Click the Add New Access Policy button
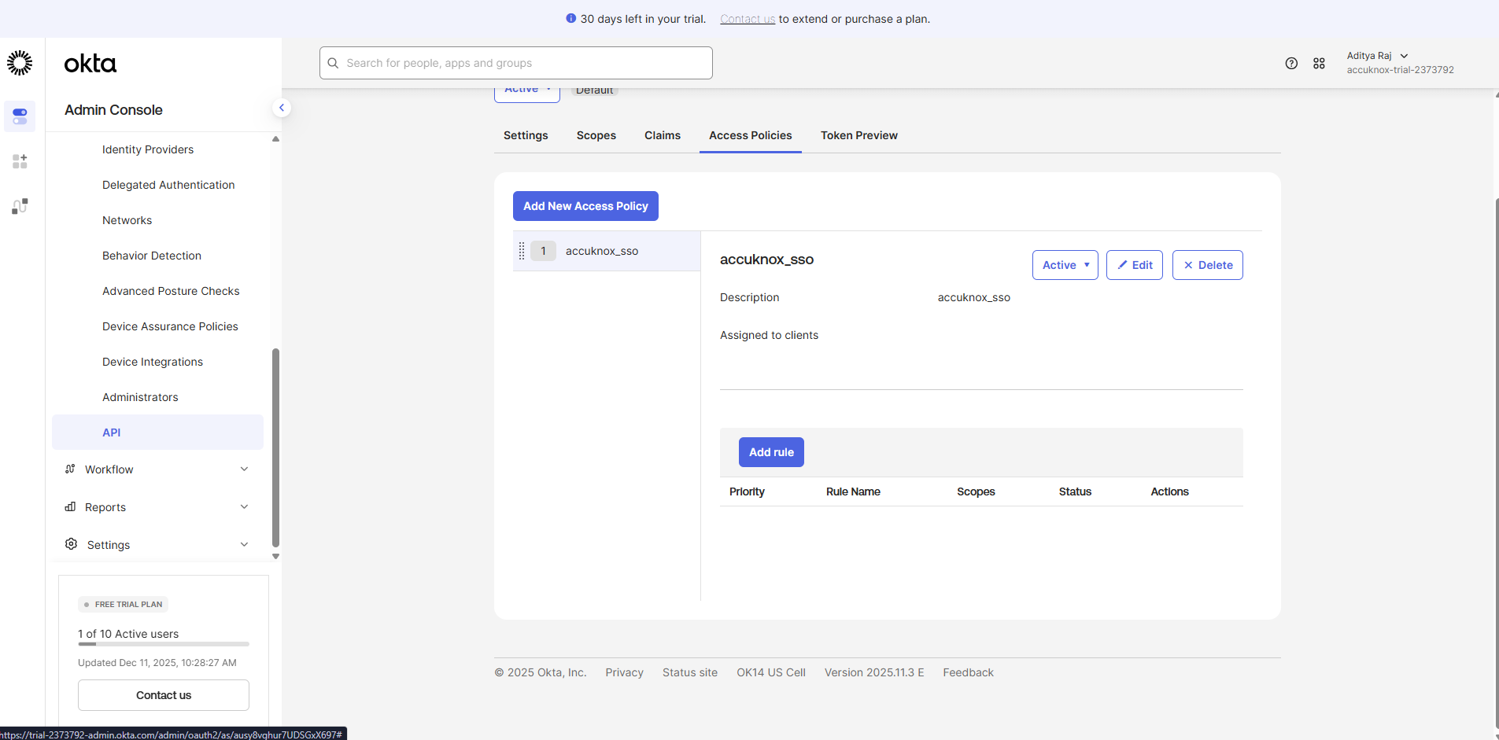The image size is (1499, 740). pyautogui.click(x=585, y=206)
